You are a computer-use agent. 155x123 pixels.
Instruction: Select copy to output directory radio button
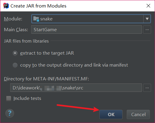tap(15, 65)
